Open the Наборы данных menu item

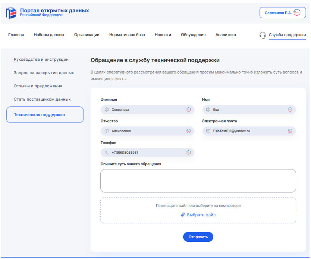[x=49, y=35]
